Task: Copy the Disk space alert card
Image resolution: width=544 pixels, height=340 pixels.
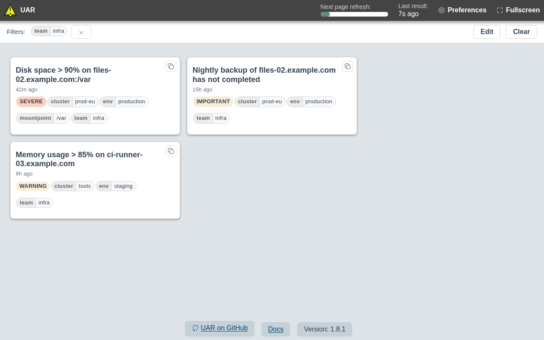Action: pos(171,66)
